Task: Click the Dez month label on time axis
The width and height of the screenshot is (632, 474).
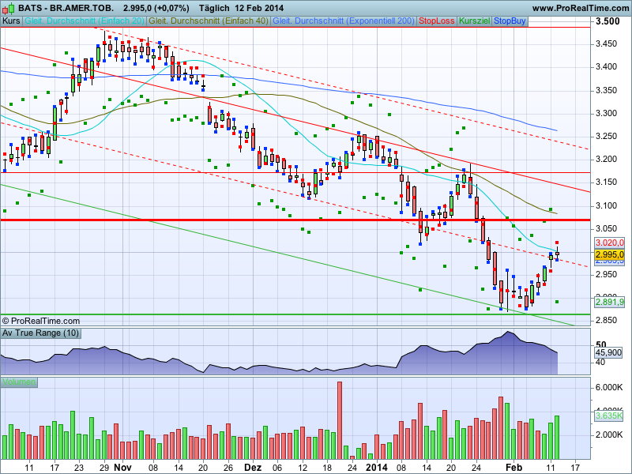Action: 253,468
